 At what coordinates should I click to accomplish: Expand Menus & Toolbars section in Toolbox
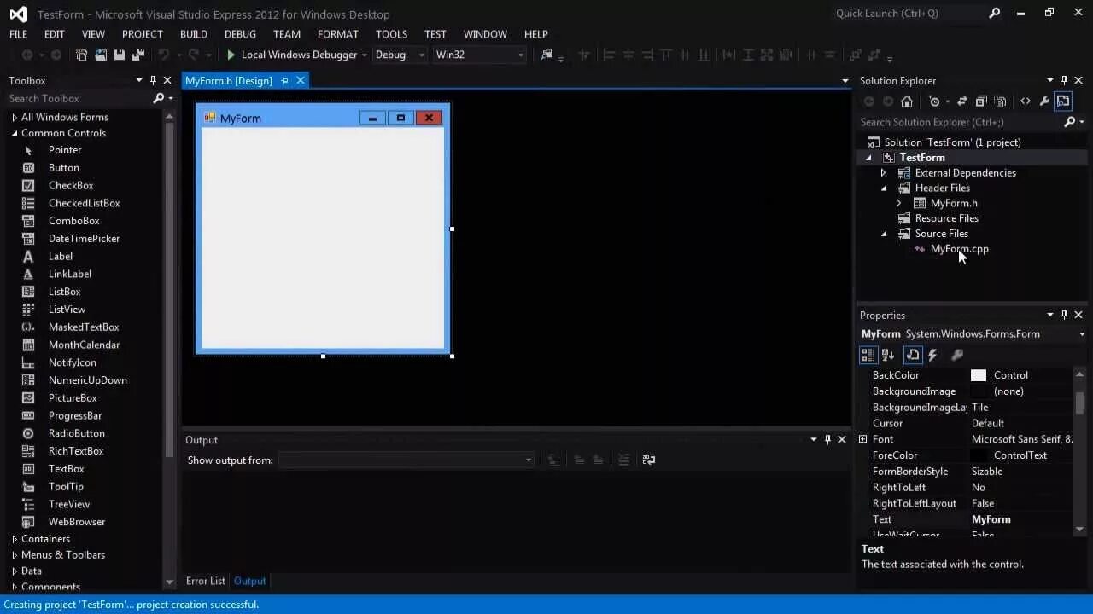15,555
